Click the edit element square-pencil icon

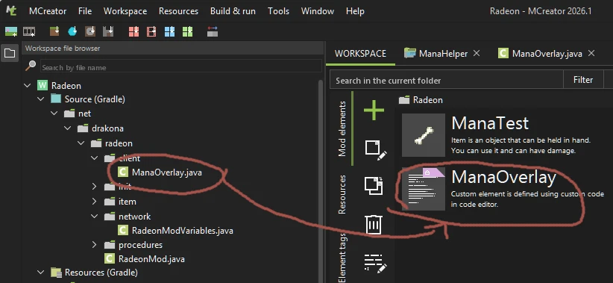375,150
